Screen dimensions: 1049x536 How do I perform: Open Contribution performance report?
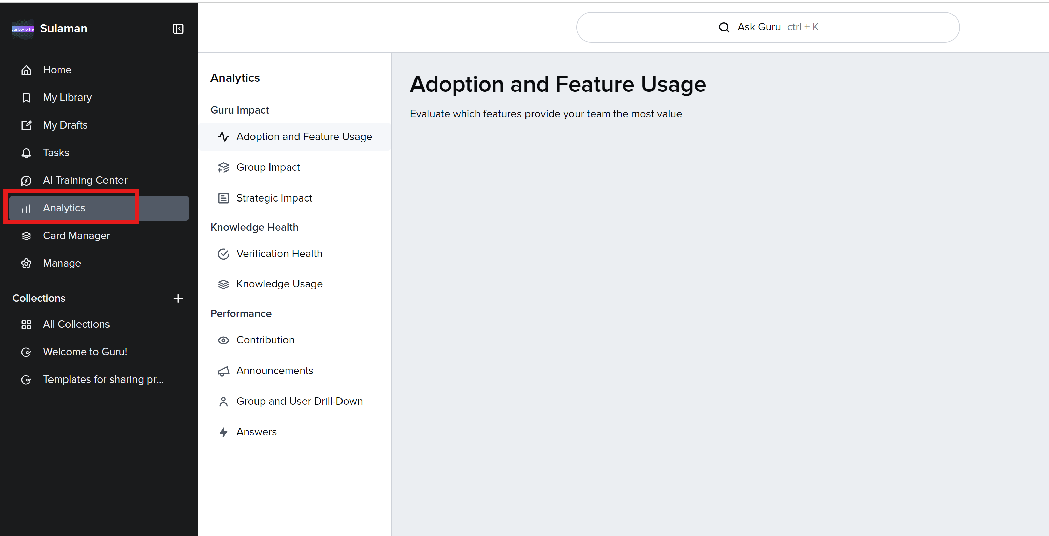pos(265,340)
